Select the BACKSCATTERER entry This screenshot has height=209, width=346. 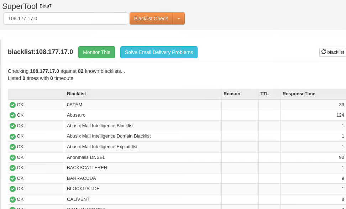tap(87, 168)
